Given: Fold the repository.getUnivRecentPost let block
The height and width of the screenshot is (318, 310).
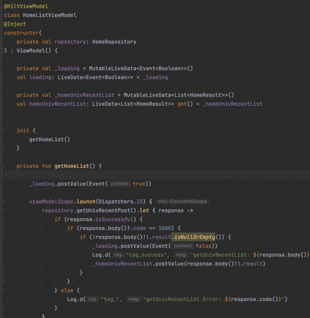Looking at the screenshot, I should tap(2, 211).
